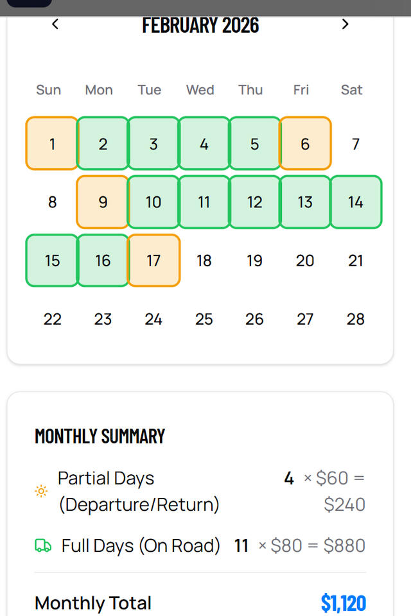The height and width of the screenshot is (616, 411).
Task: Select February 17, the last partial day
Action: point(153,261)
